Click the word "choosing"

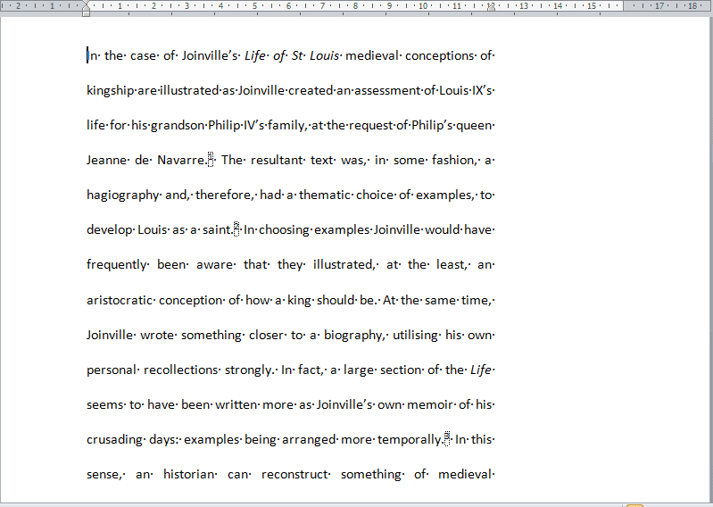[284, 230]
